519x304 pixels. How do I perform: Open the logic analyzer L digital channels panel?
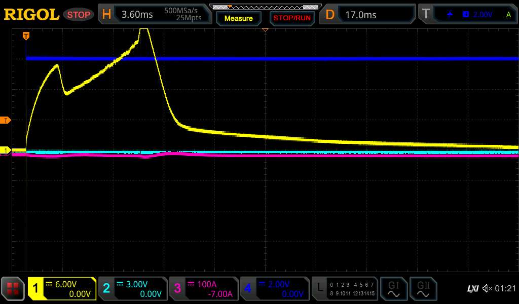coord(345,289)
